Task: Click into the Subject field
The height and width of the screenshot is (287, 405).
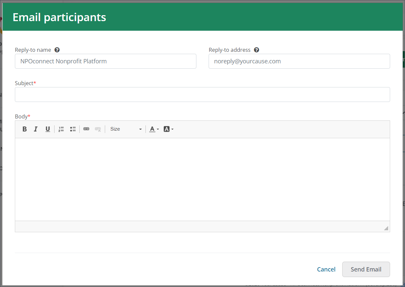Action: coord(202,95)
